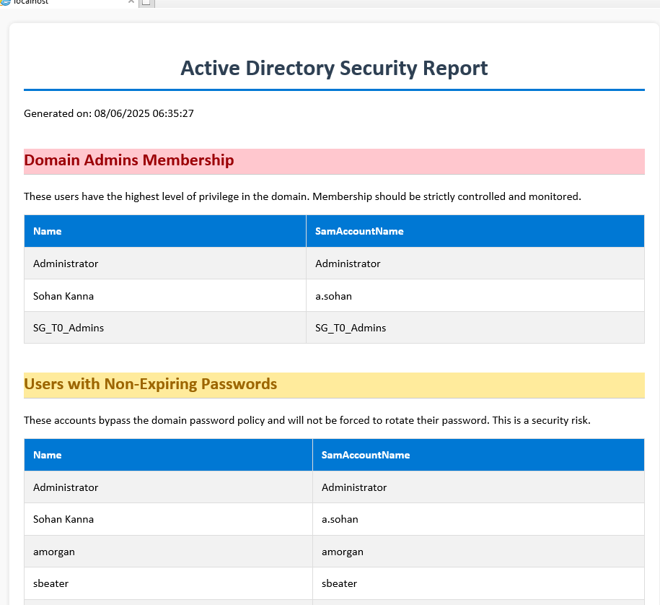This screenshot has height=605, width=660.
Task: Select SG_T0_Admins in Domain Admins Name column
Action: point(69,328)
